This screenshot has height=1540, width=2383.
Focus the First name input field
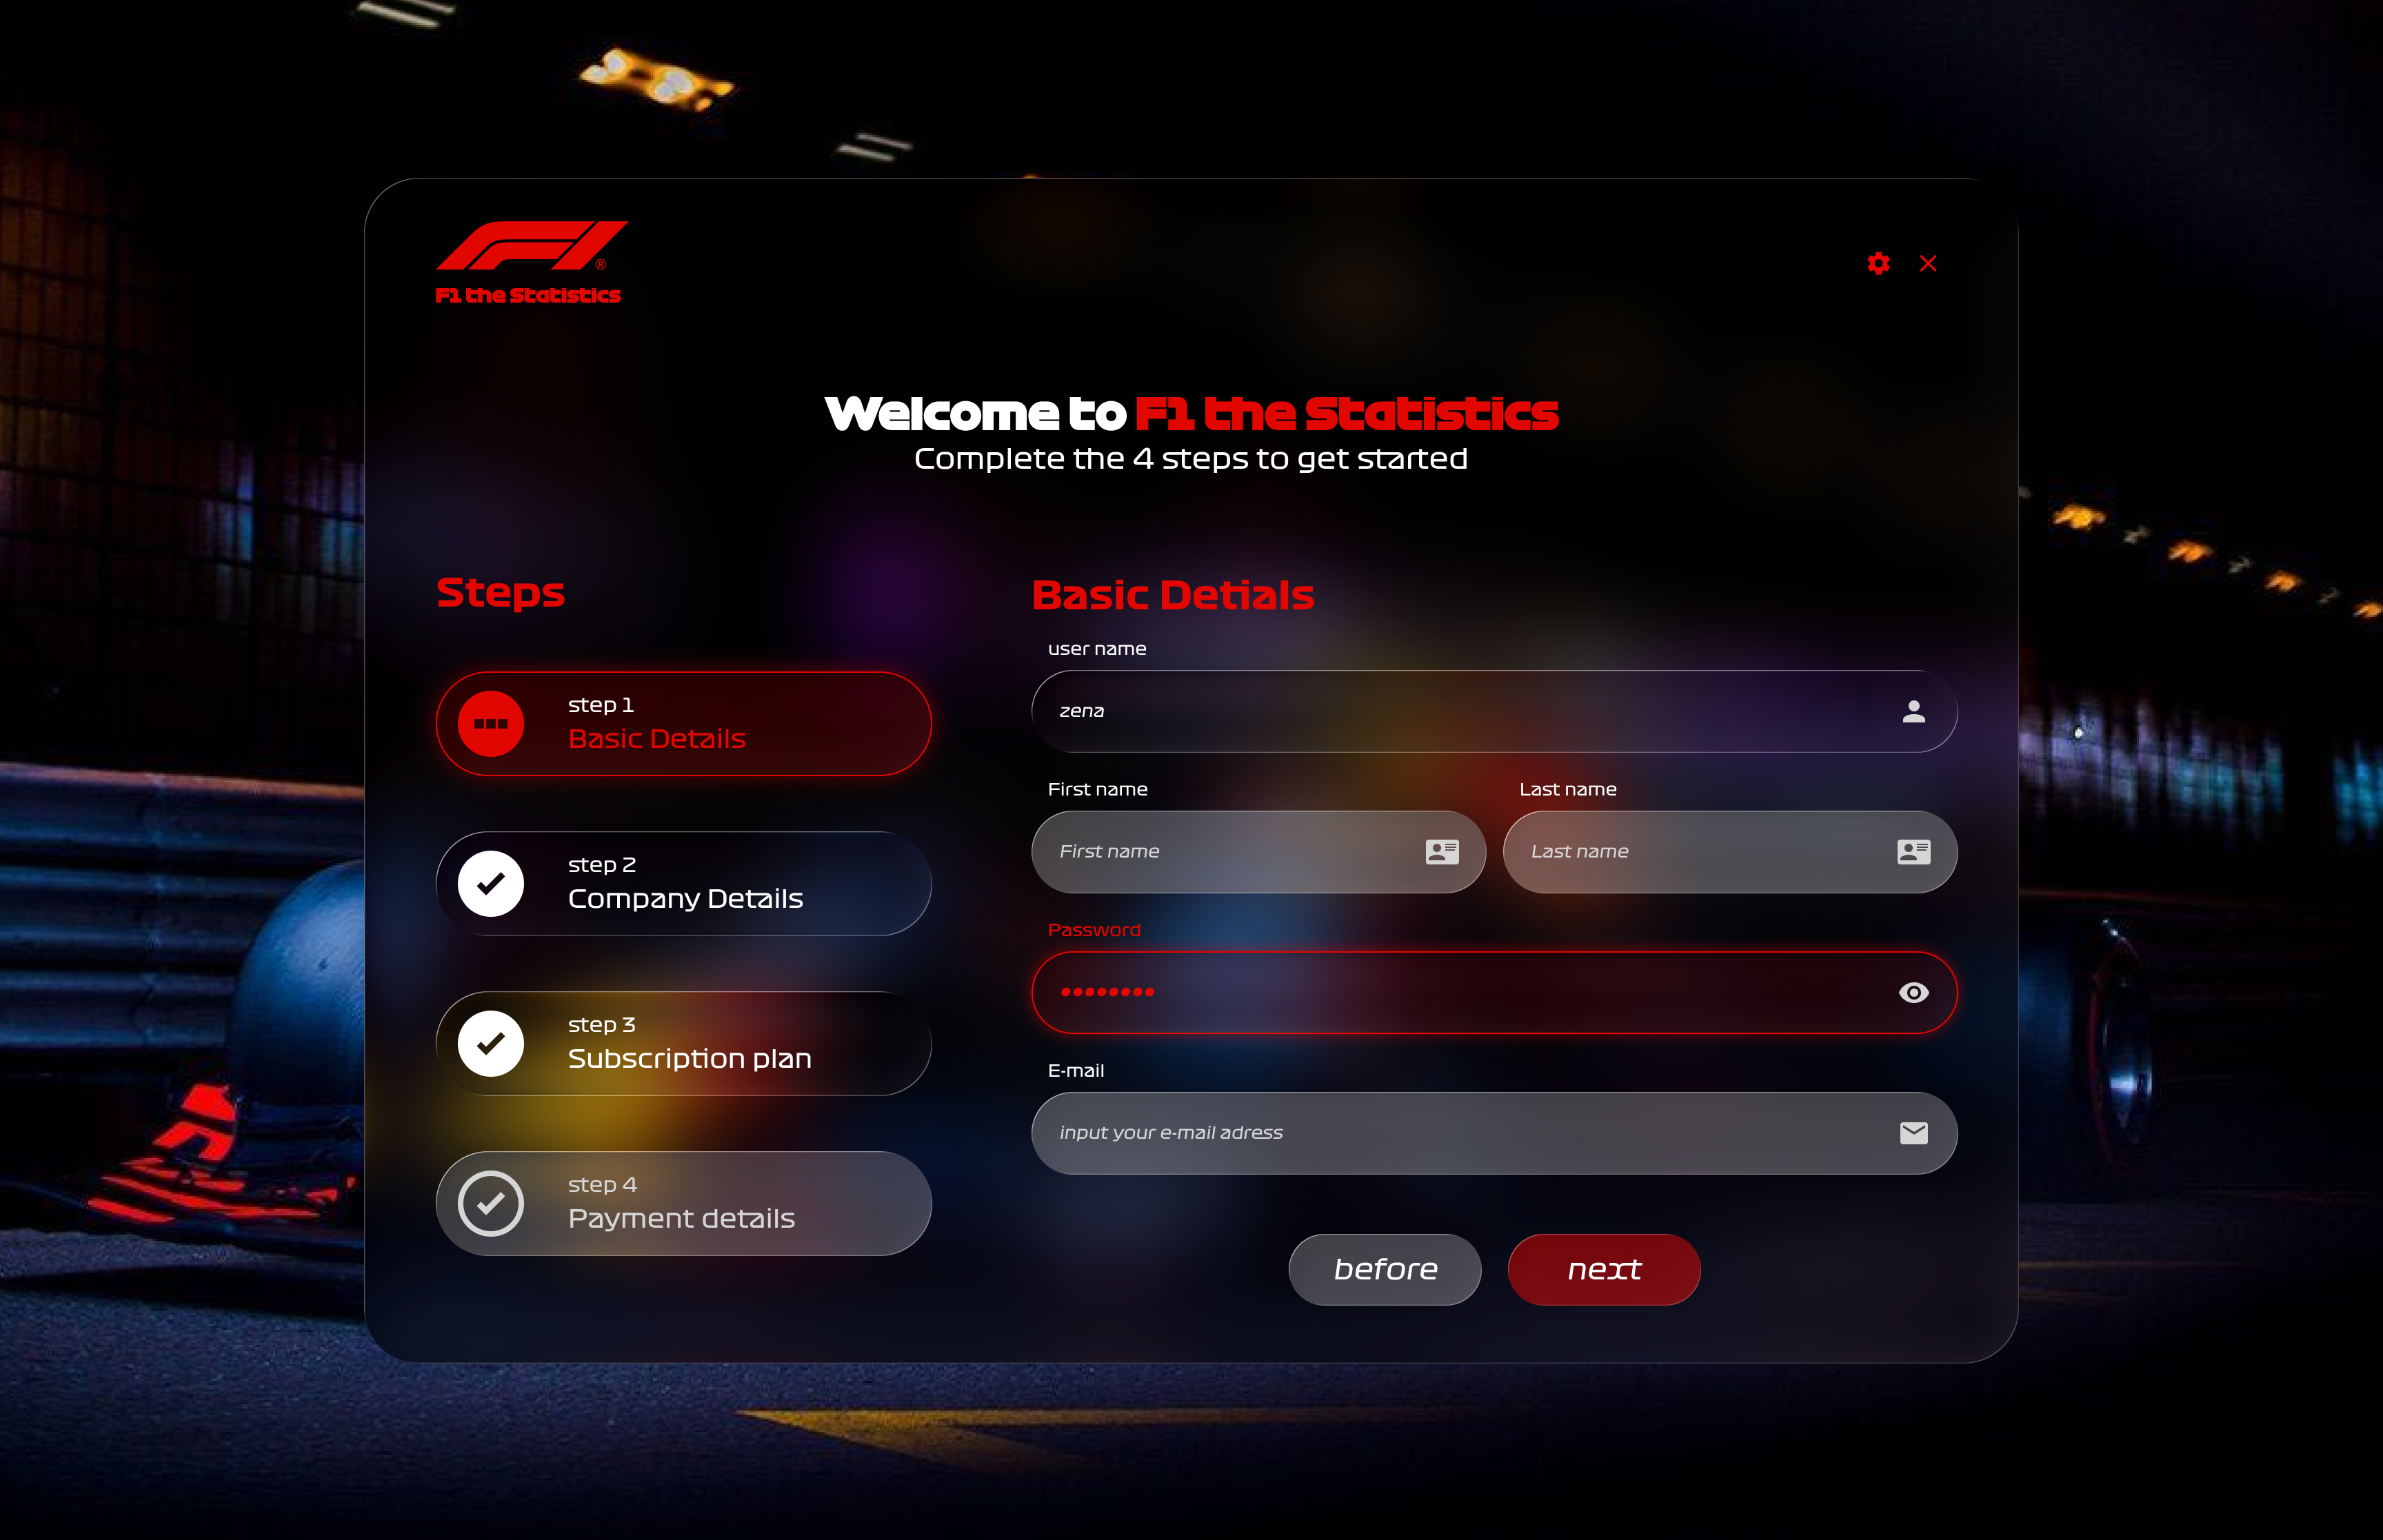pos(1259,851)
